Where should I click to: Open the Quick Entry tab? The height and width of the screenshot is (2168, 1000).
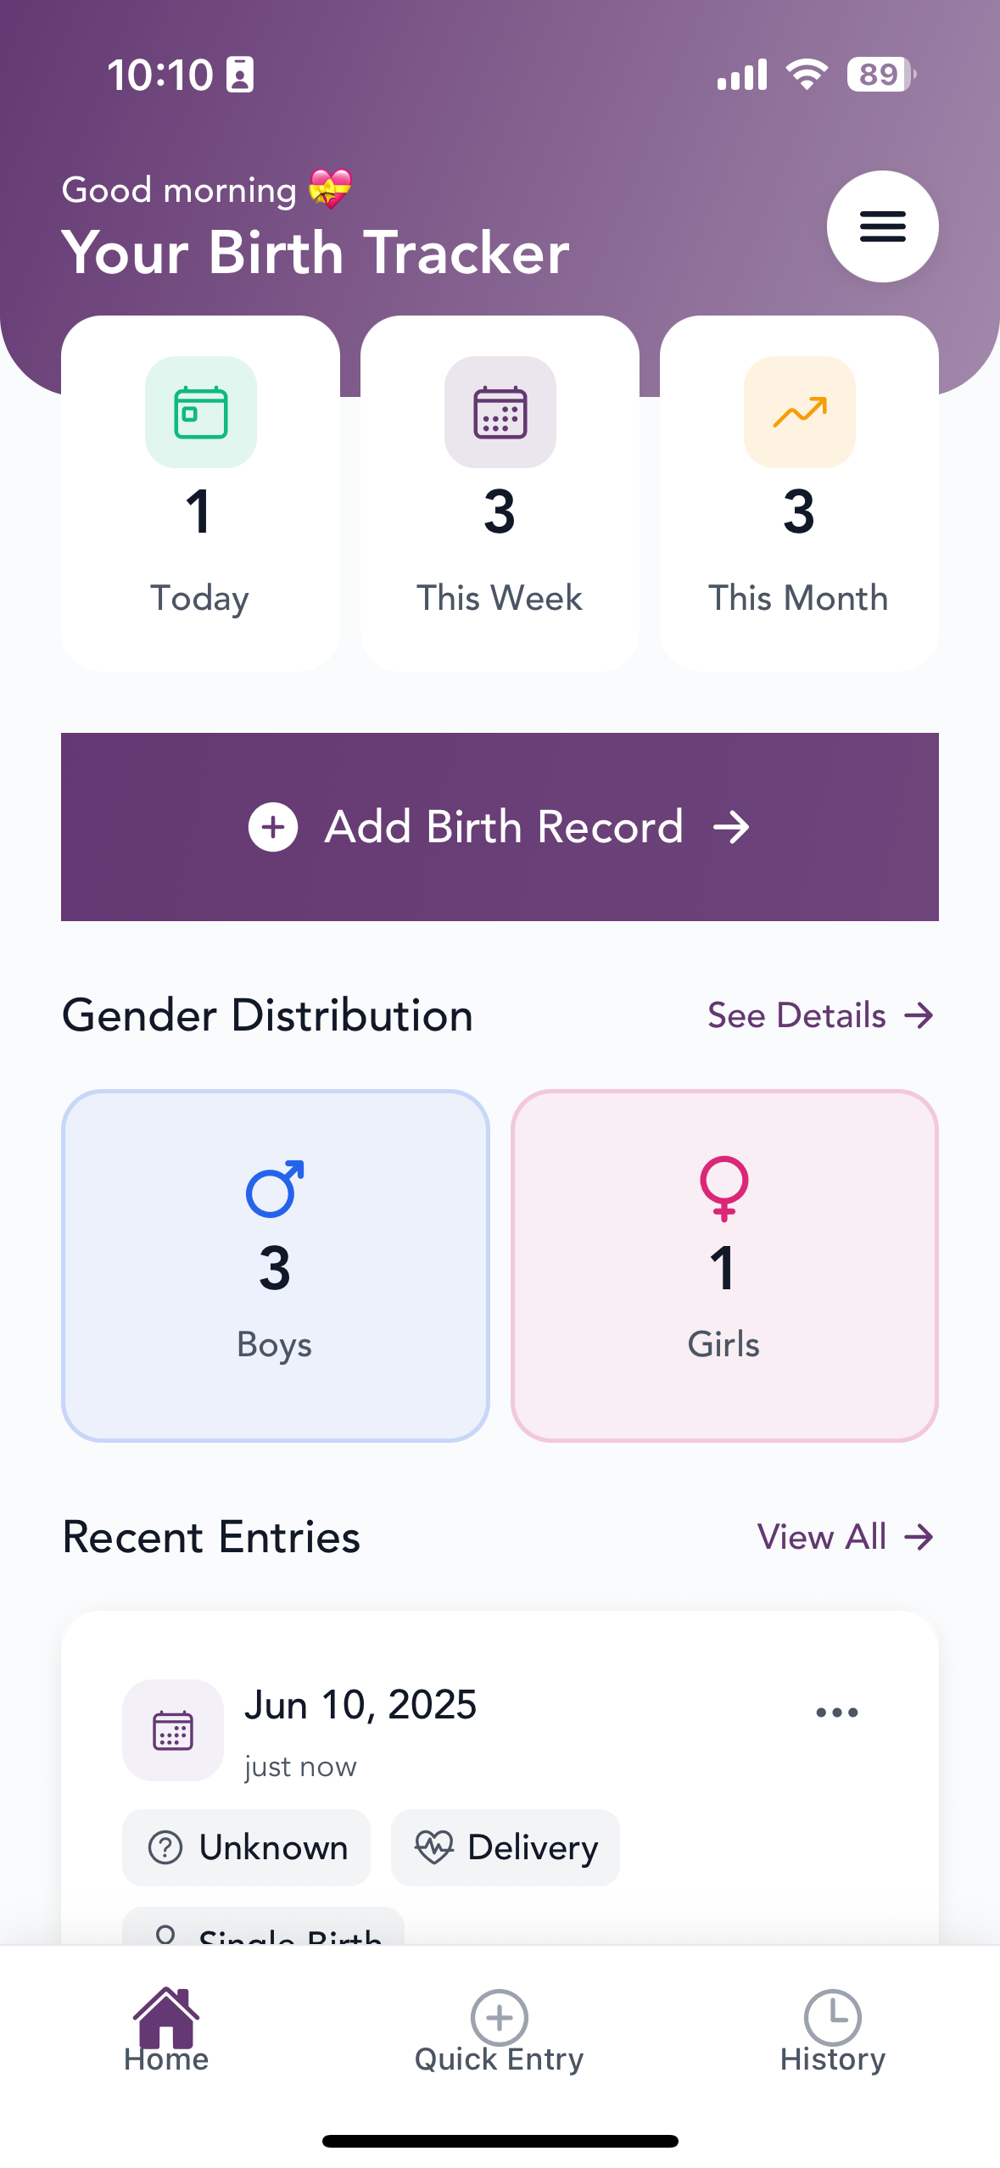pos(499,2031)
